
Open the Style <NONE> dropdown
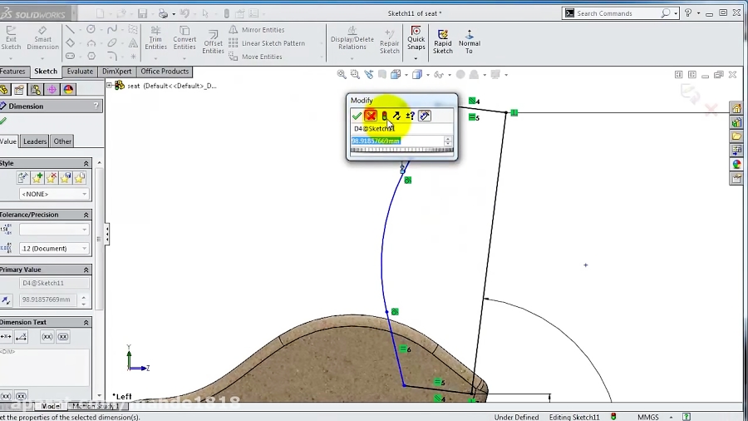pos(54,194)
